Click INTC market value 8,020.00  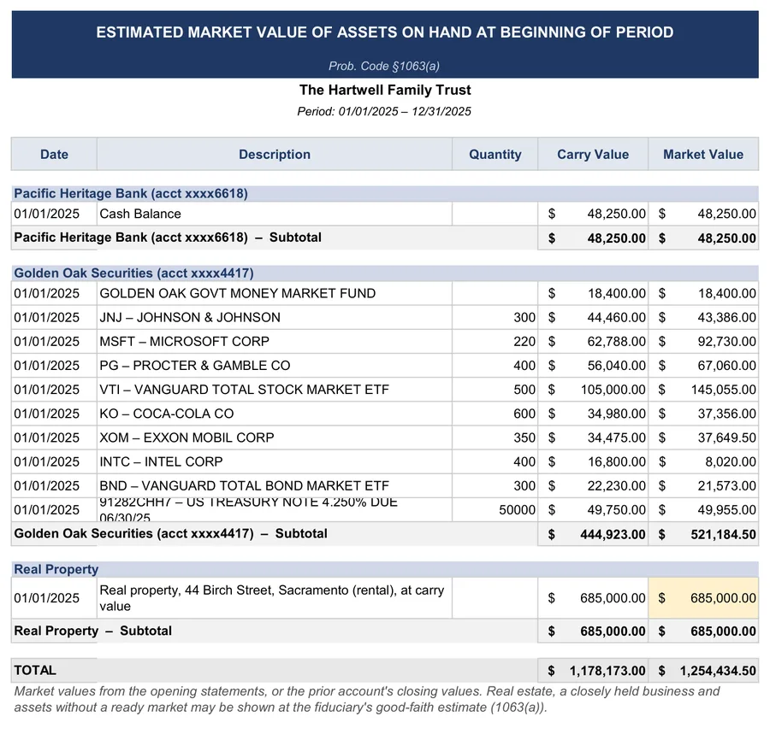click(703, 461)
